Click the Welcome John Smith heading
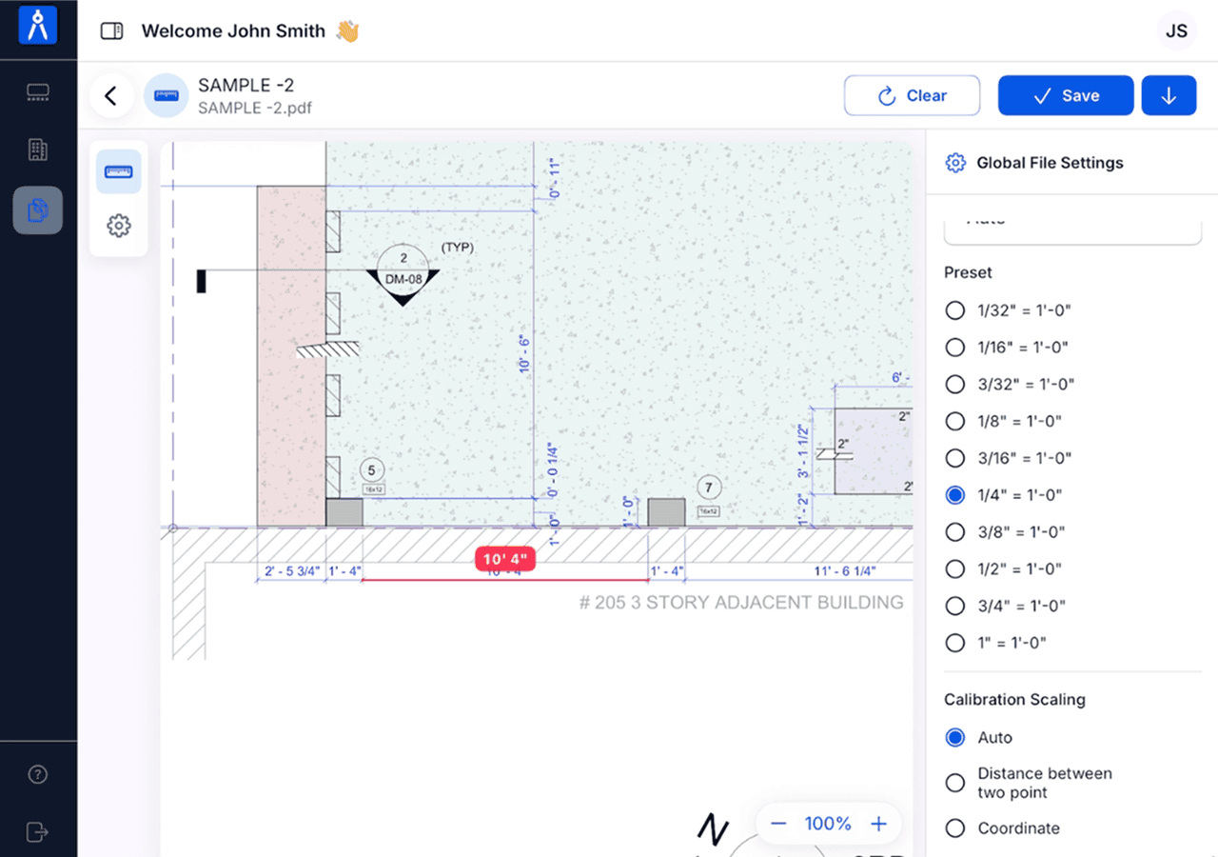This screenshot has height=857, width=1218. click(233, 31)
